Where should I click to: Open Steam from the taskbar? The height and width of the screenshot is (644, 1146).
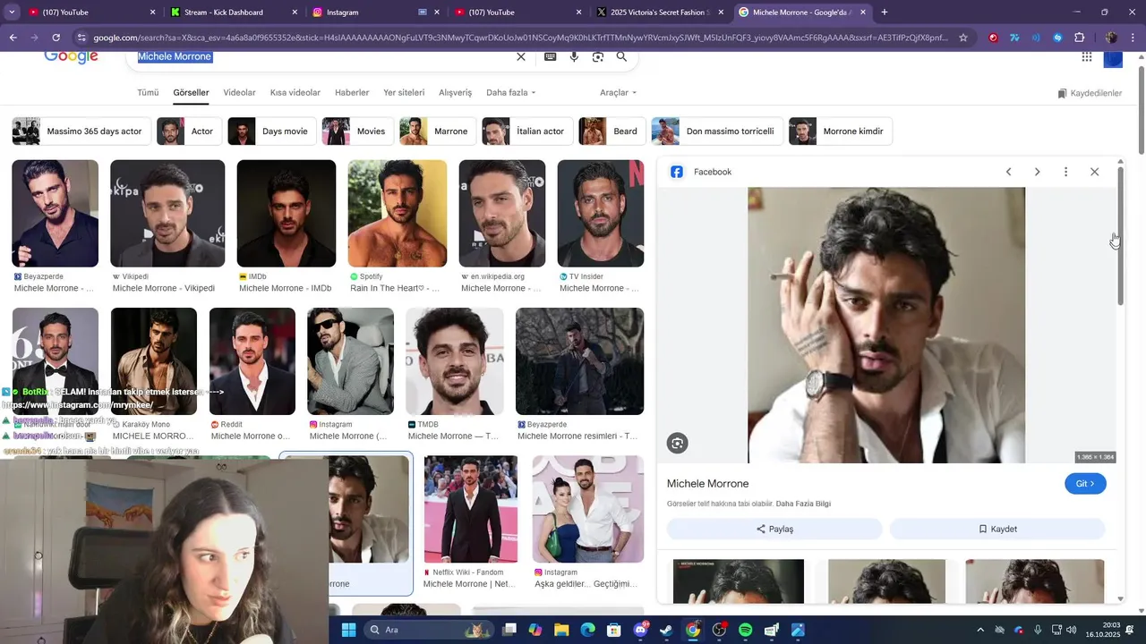click(666, 630)
